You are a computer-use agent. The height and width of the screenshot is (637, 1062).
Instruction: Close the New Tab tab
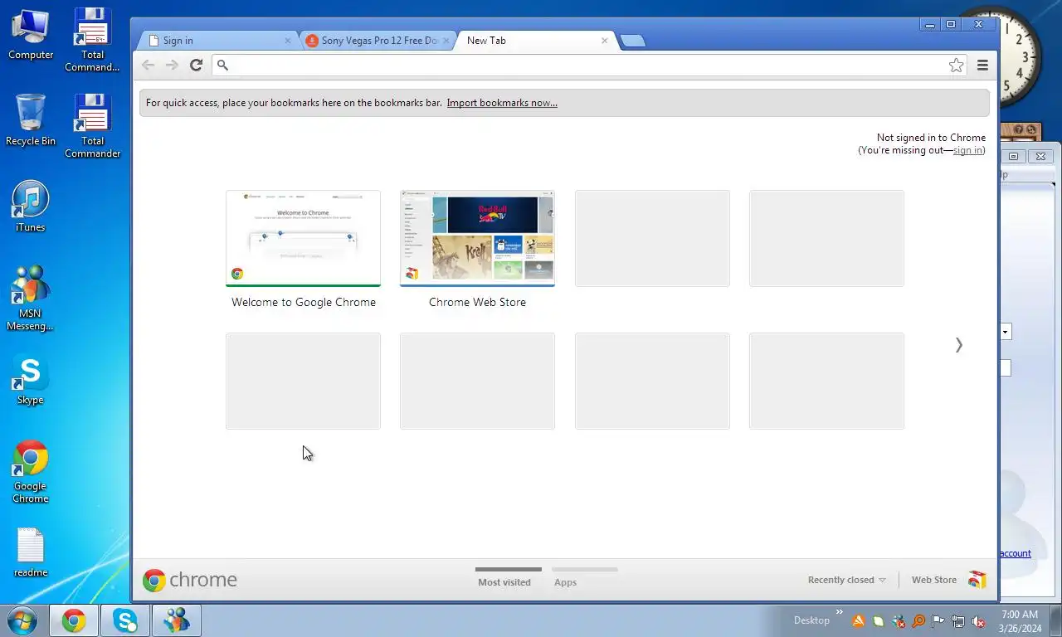tap(604, 40)
